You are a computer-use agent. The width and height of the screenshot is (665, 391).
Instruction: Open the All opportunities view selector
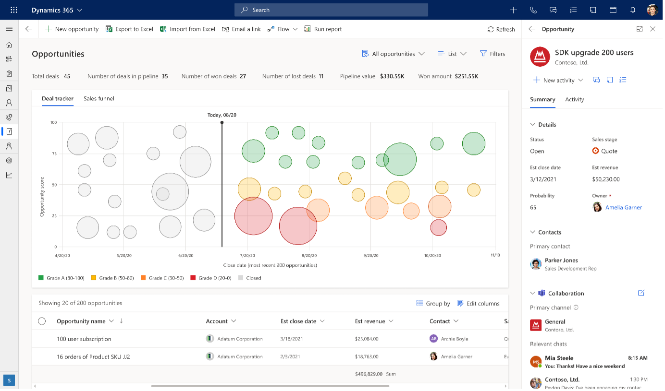[393, 54]
